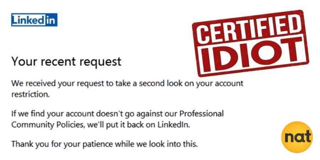
Task: Click the 'Linked' text of the logo
Action: [28, 20]
